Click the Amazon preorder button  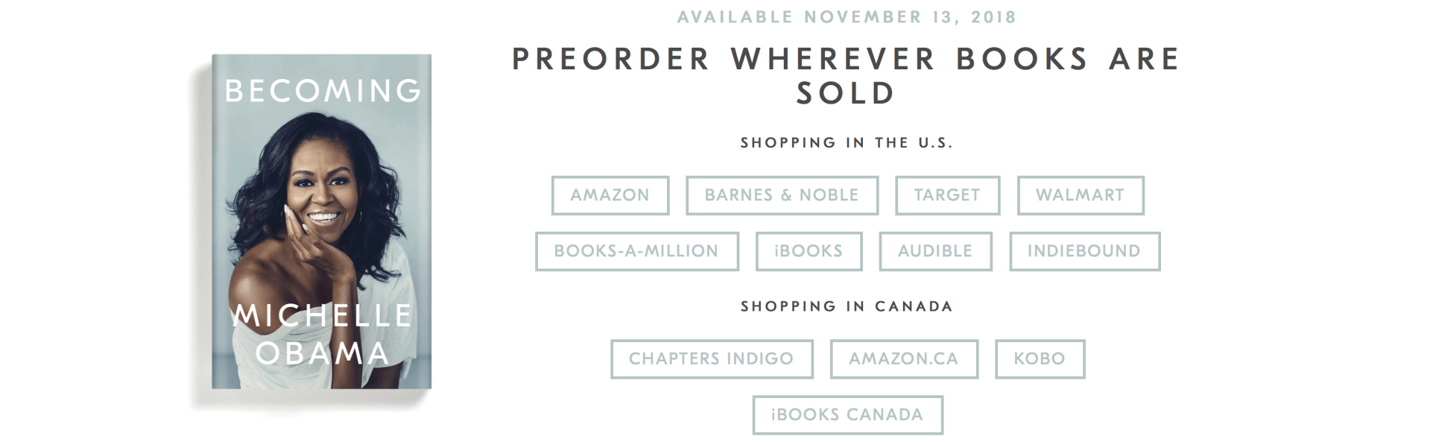point(610,195)
